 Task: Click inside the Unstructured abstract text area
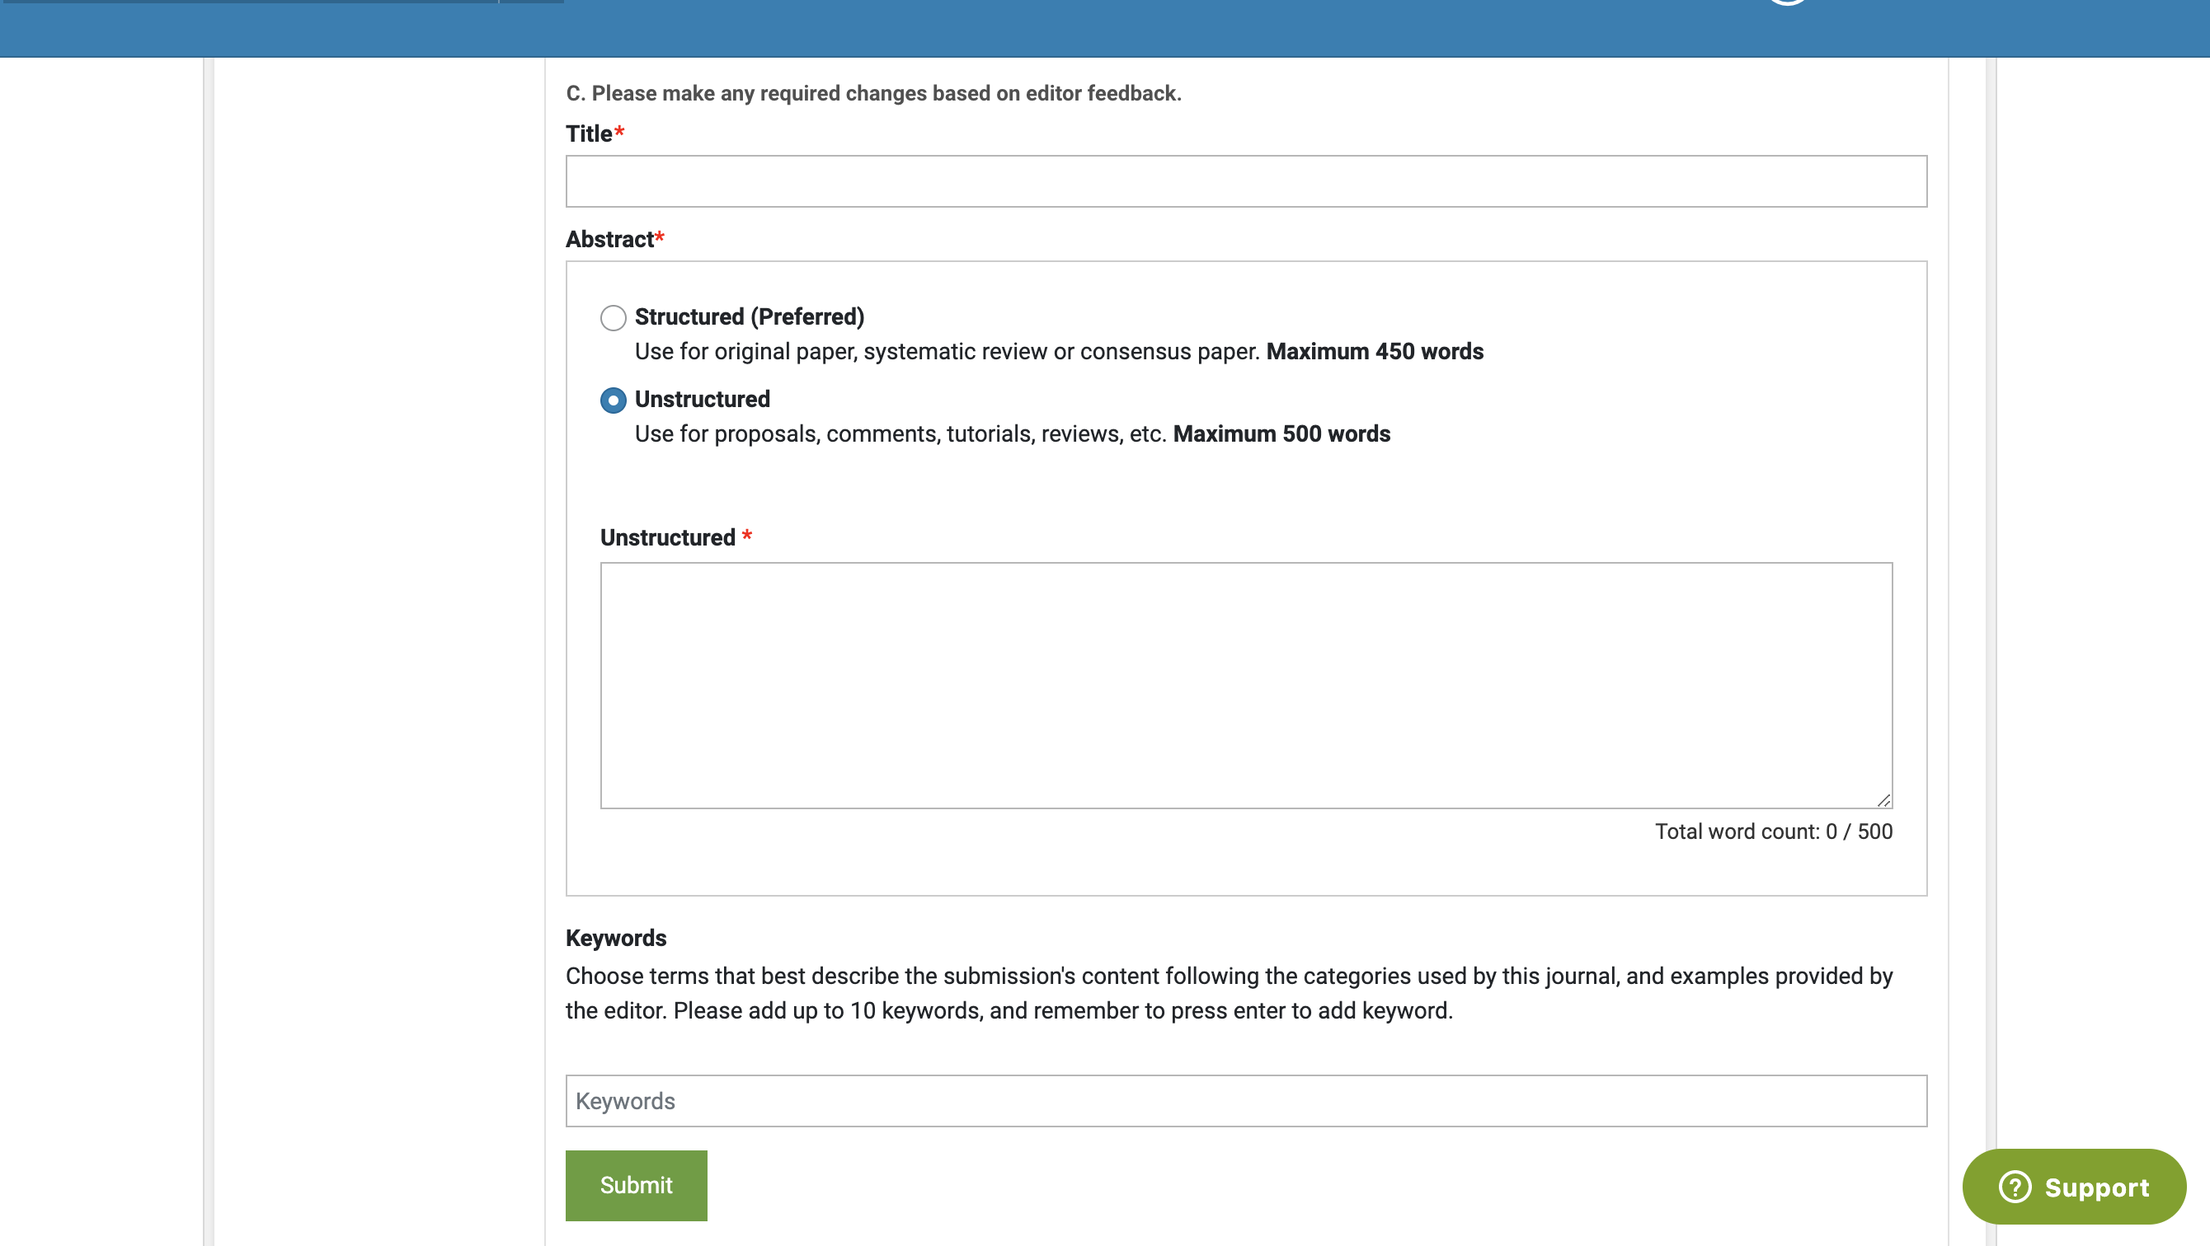point(1246,684)
